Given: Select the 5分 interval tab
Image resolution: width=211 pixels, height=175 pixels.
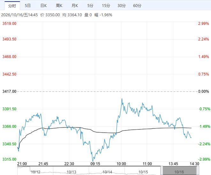Looking at the screenshot, I should tap(90, 6).
